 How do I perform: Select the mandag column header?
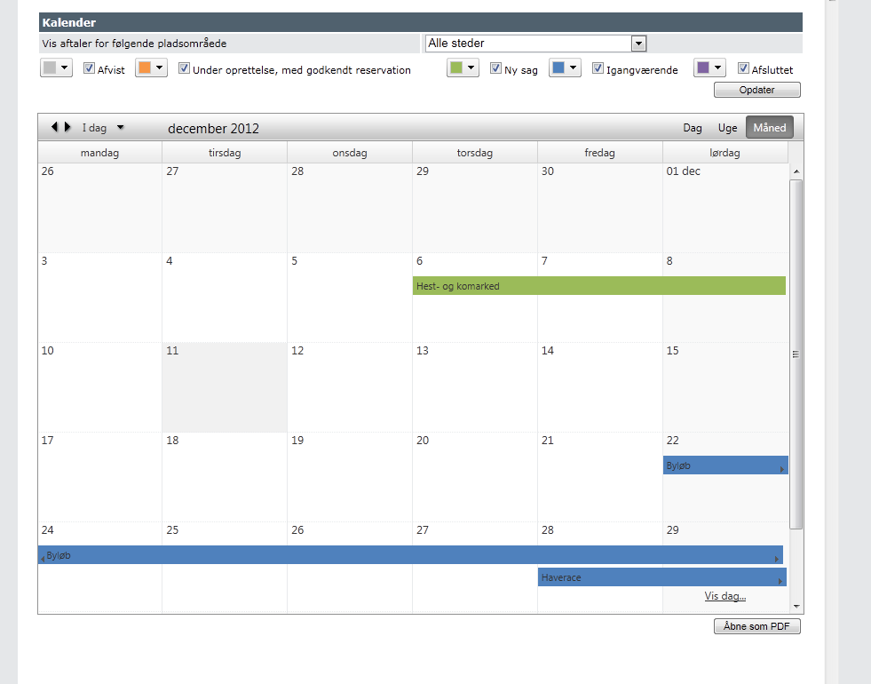(x=100, y=152)
